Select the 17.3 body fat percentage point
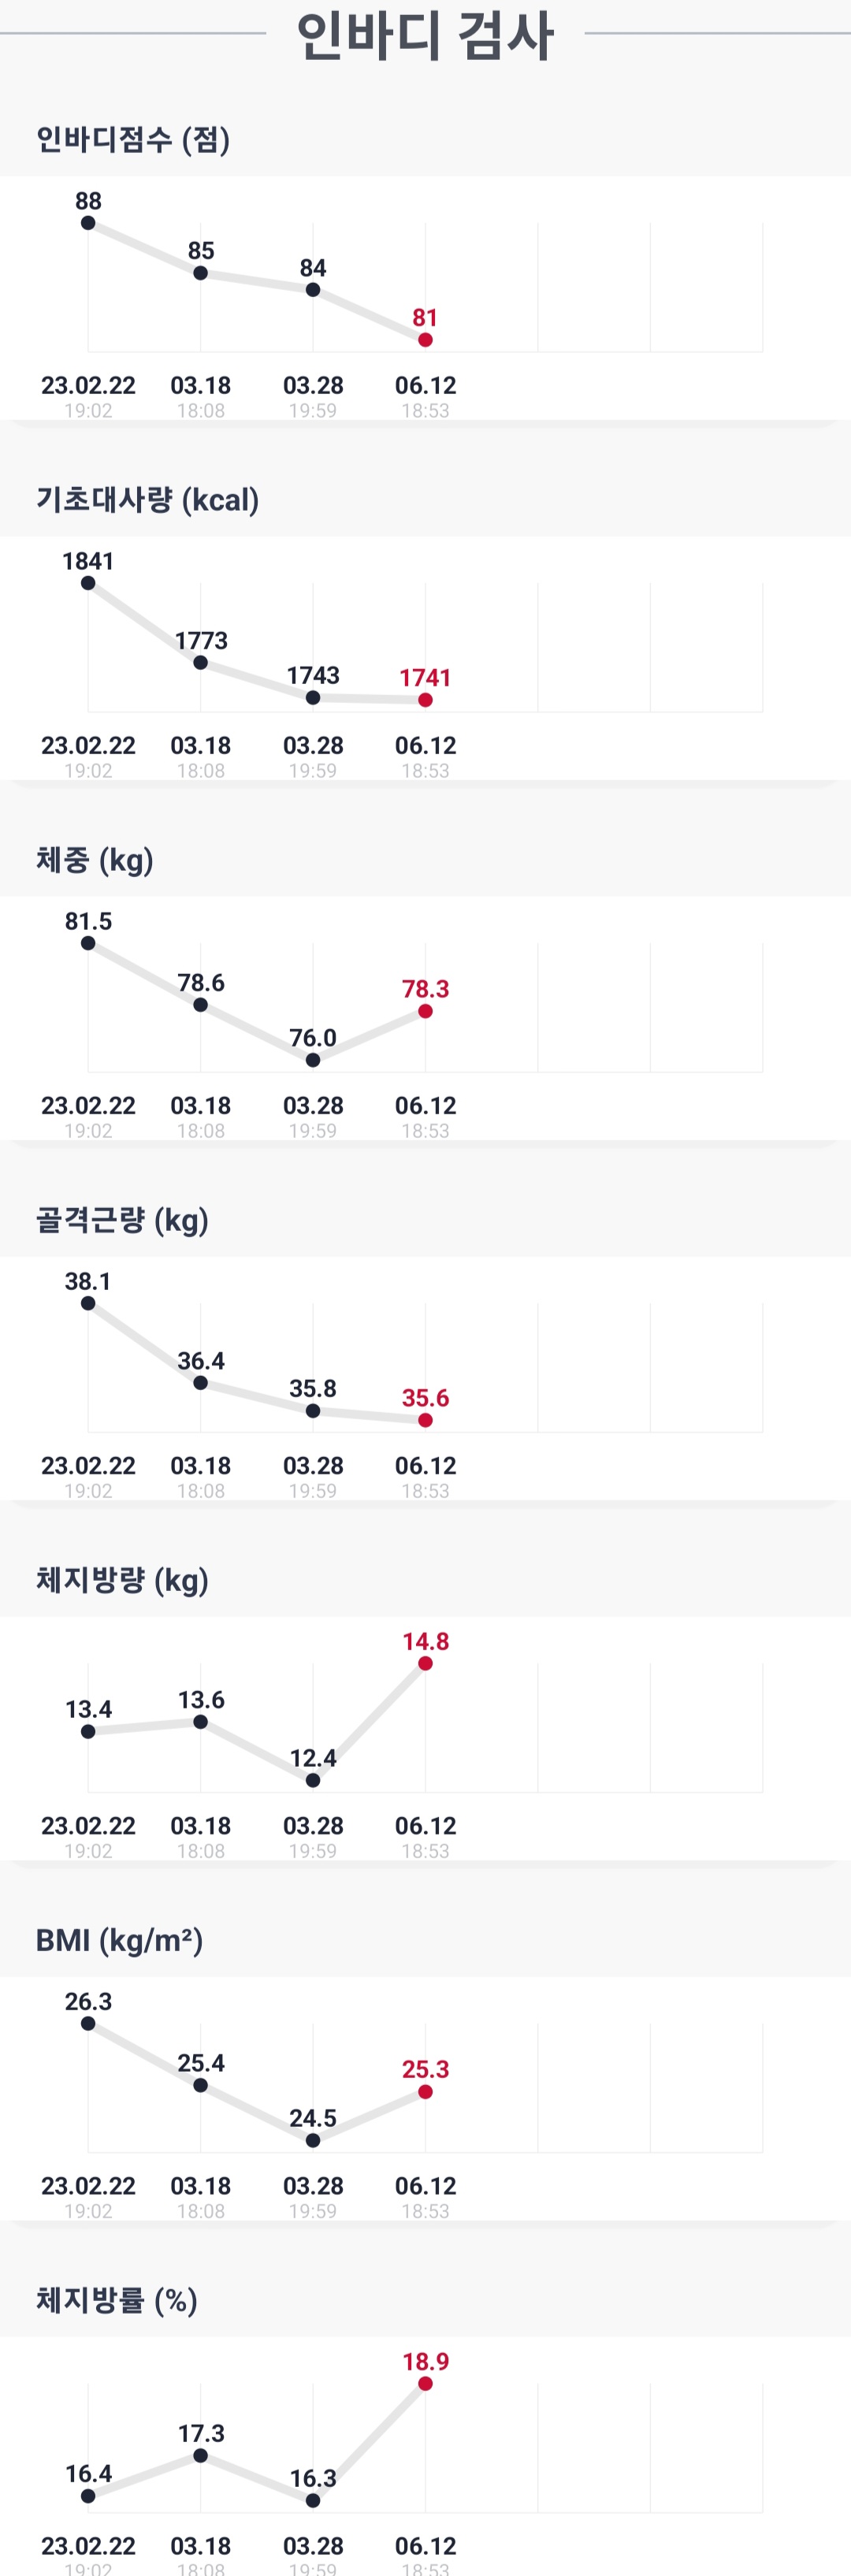This screenshot has width=851, height=2576. (x=201, y=2455)
